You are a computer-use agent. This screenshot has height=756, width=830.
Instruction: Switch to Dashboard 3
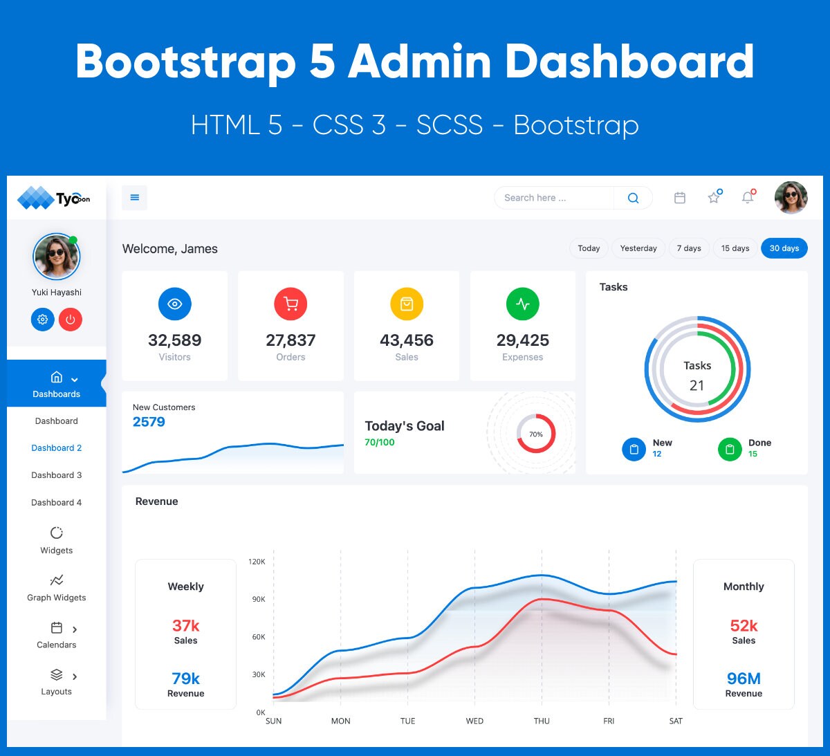pyautogui.click(x=56, y=475)
